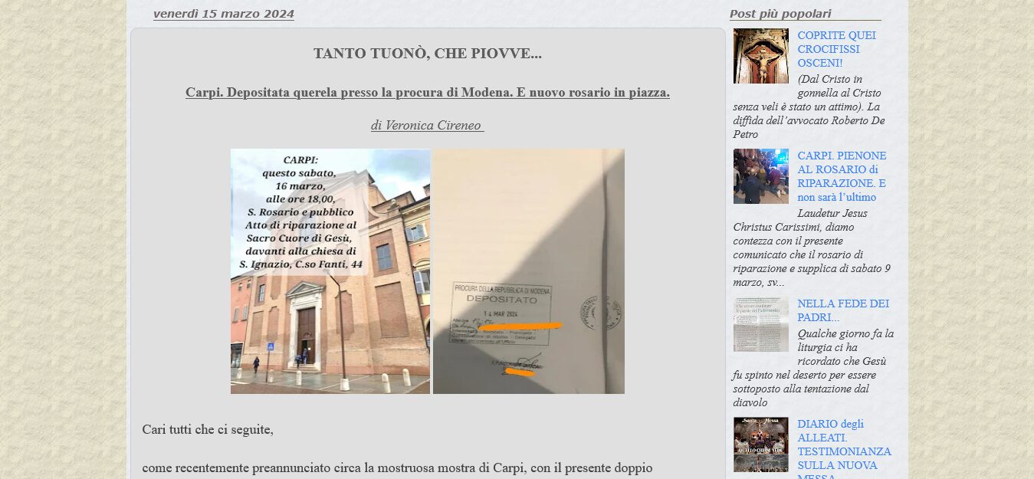Click the rosary crowd thumbnail image
This screenshot has width=1034, height=479.
(760, 176)
